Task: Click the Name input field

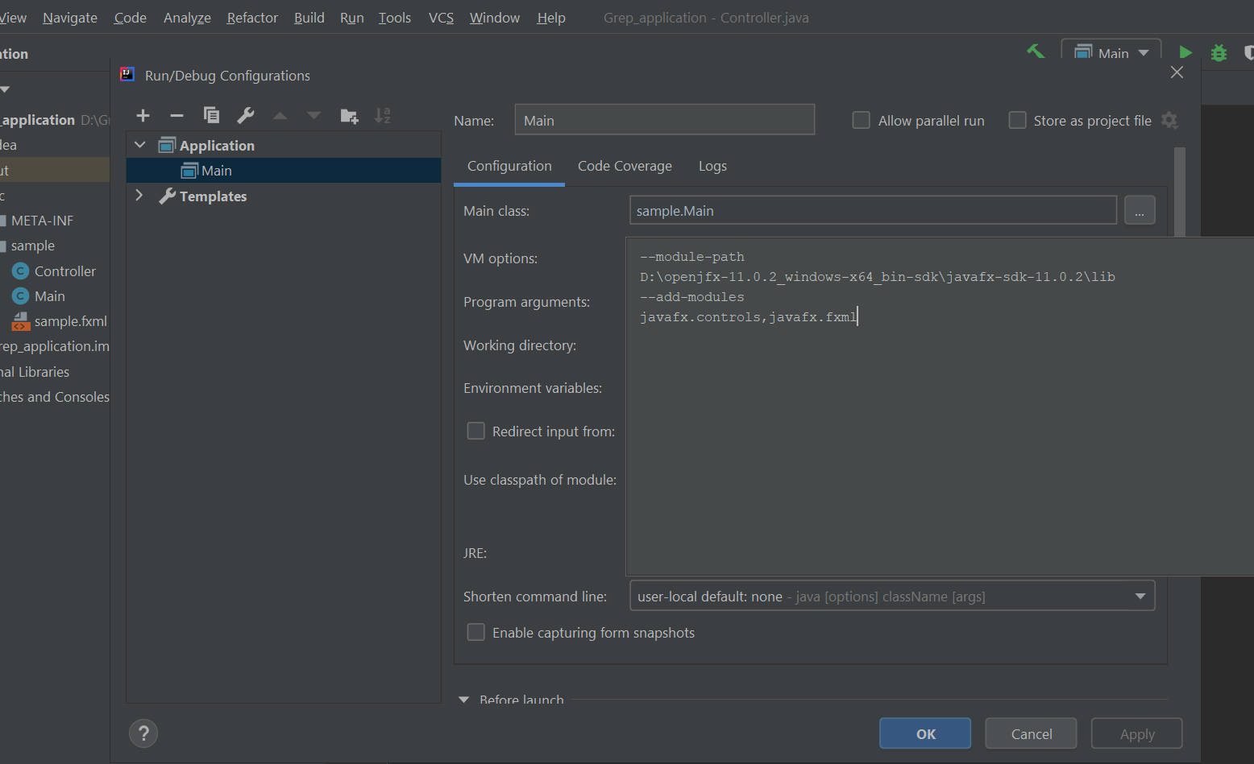Action: [x=665, y=120]
